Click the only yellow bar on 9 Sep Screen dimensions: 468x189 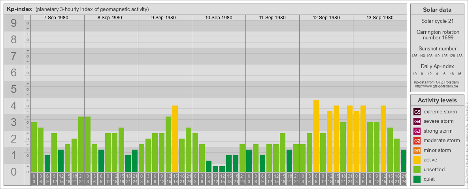pos(175,139)
